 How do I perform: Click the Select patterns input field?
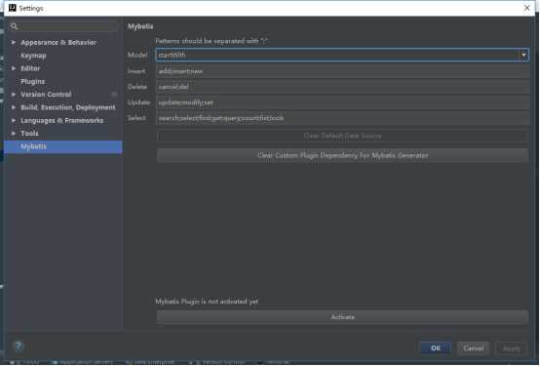(343, 118)
